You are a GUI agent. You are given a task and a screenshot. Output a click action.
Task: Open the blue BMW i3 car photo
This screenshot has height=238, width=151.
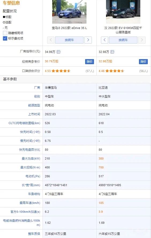coord(69,12)
